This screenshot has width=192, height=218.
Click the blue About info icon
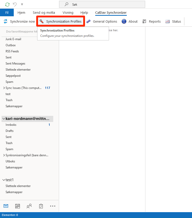pyautogui.click(x=124, y=21)
